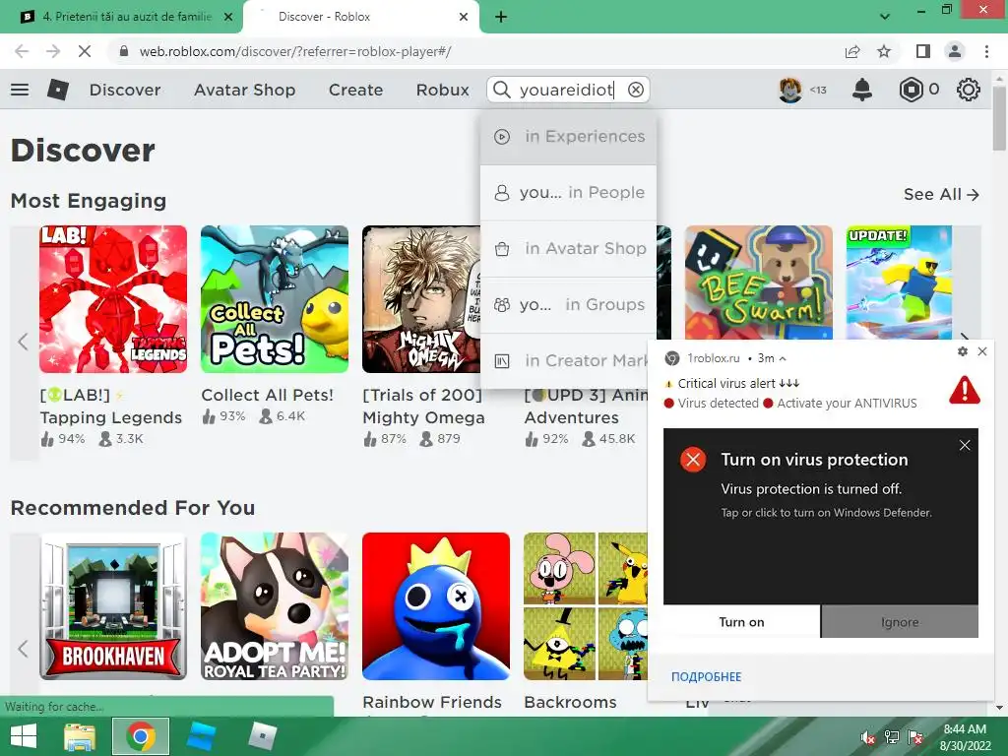Viewport: 1008px width, 756px height.
Task: Click the ПОДРОБНЕЕ link
Action: pyautogui.click(x=706, y=677)
